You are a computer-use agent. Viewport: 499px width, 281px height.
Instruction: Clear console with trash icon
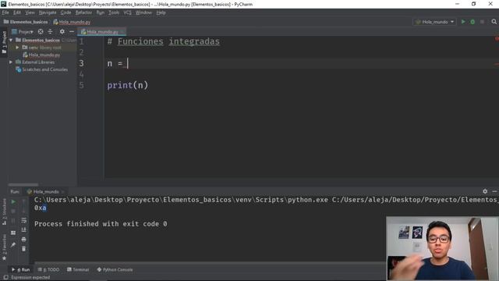pos(24,249)
